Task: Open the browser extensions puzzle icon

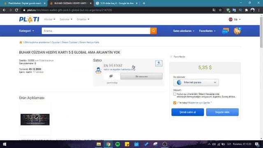Action: click(246, 10)
